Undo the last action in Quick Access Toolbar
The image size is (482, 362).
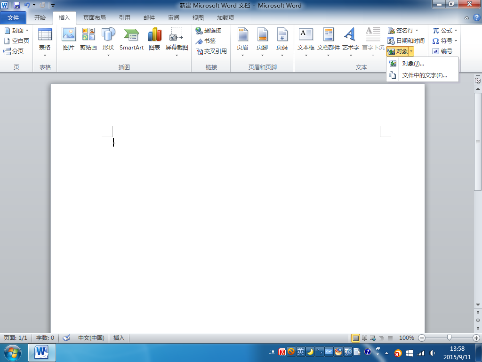tap(27, 5)
